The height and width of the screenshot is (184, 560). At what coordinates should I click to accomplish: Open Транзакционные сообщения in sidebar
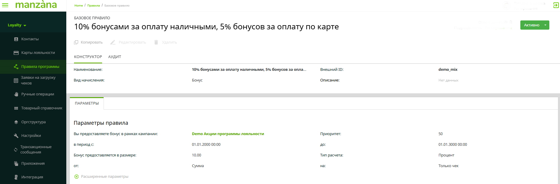click(x=36, y=150)
